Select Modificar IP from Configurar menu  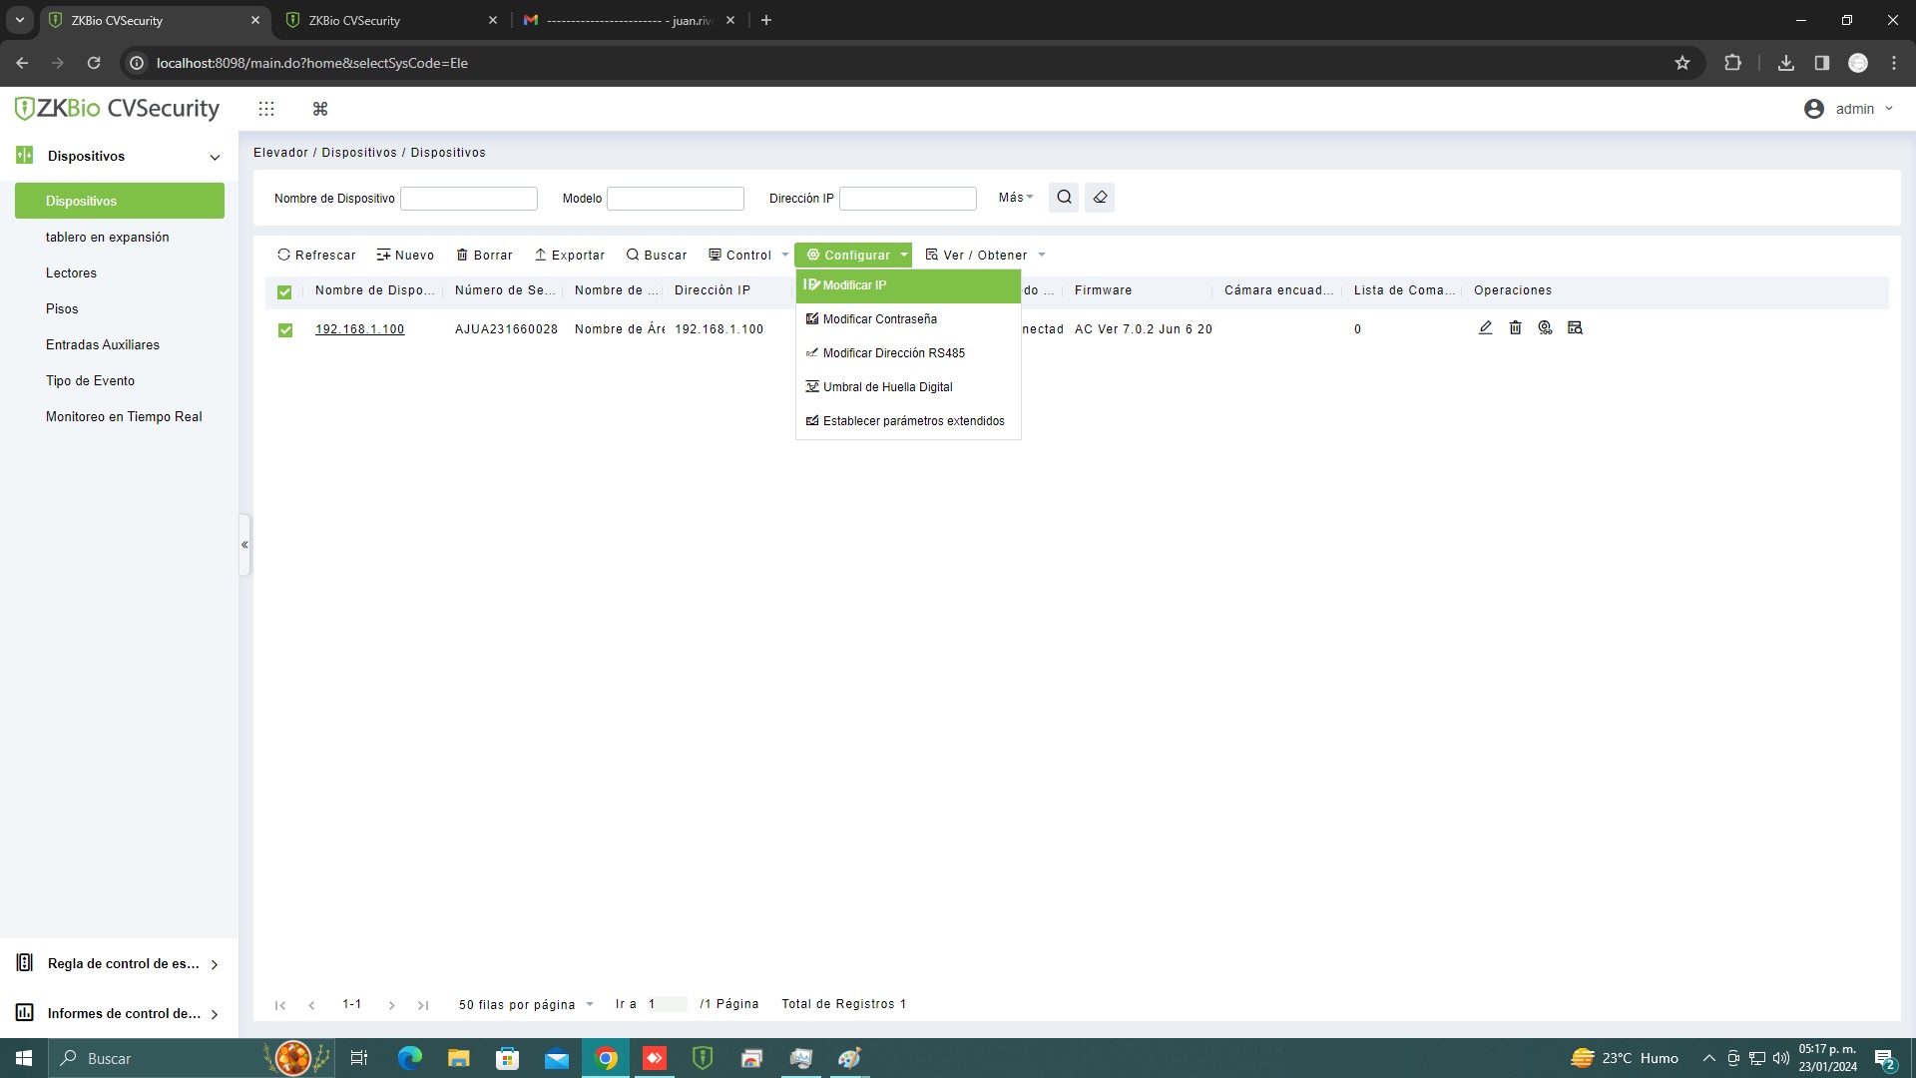pos(908,285)
